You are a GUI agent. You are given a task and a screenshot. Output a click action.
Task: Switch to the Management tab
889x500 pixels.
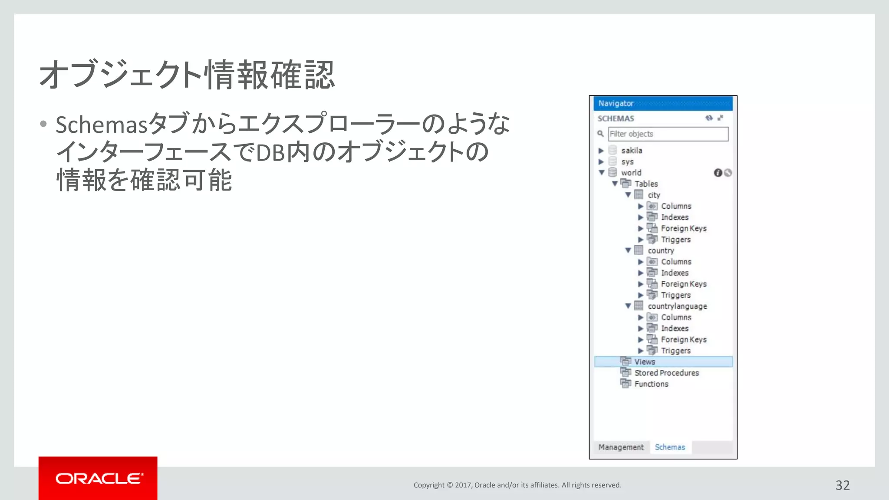621,447
